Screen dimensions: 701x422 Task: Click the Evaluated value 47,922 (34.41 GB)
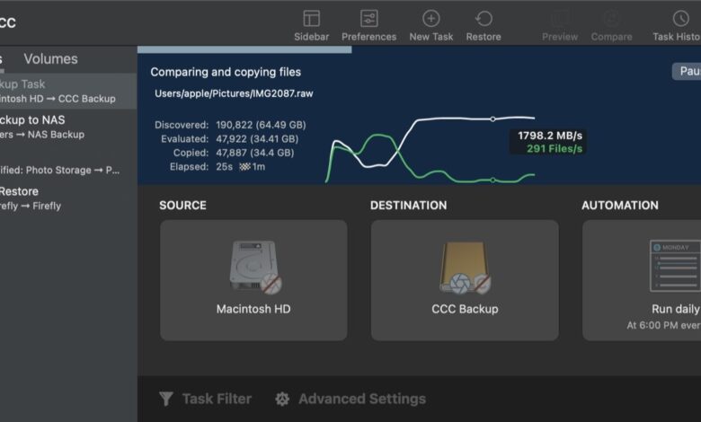[x=257, y=139]
